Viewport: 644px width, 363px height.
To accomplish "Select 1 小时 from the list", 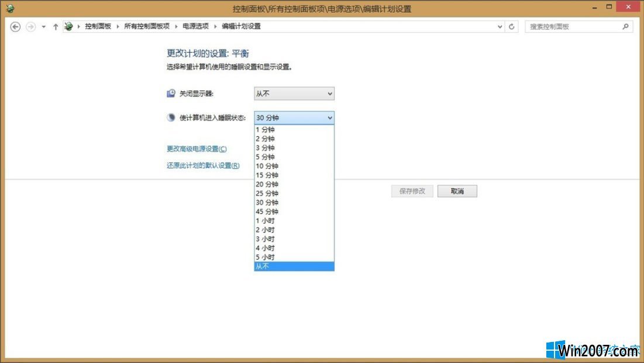I will pyautogui.click(x=294, y=220).
